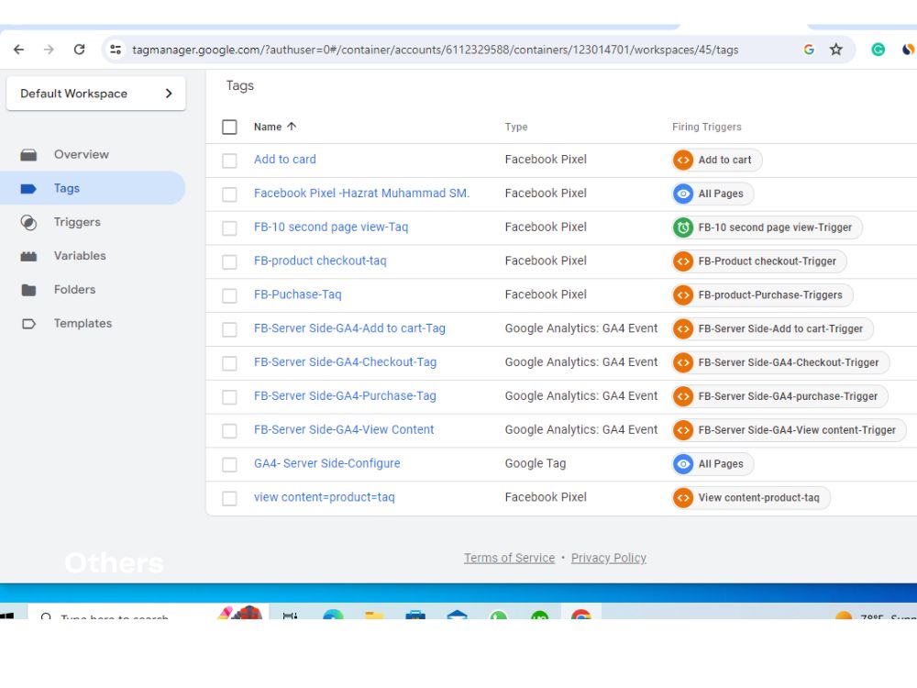Click FB-Server Side-GA4-Checkout-Trigger icon
917x688 pixels.
[683, 362]
